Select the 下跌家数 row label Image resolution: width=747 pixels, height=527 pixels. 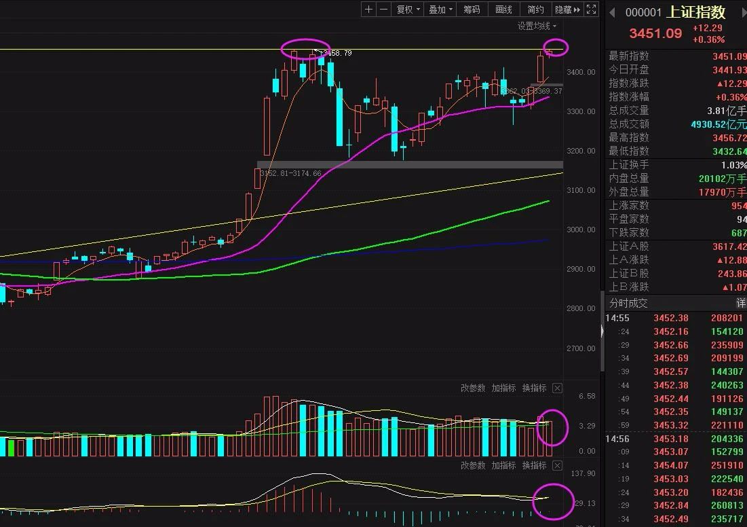pos(629,233)
